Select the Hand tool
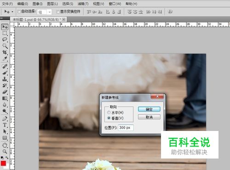230x170 pixels. pyautogui.click(x=5, y=145)
